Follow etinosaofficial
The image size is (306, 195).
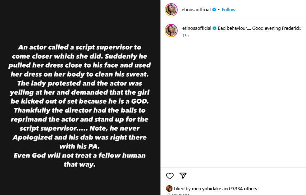point(228,10)
